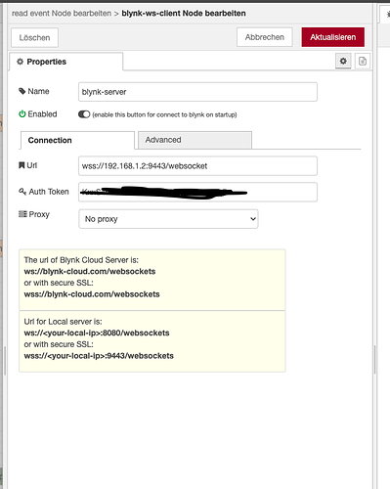The height and width of the screenshot is (489, 390).
Task: Click the 'blynk-ws-client Node bearbeiten' title
Action: click(x=184, y=14)
